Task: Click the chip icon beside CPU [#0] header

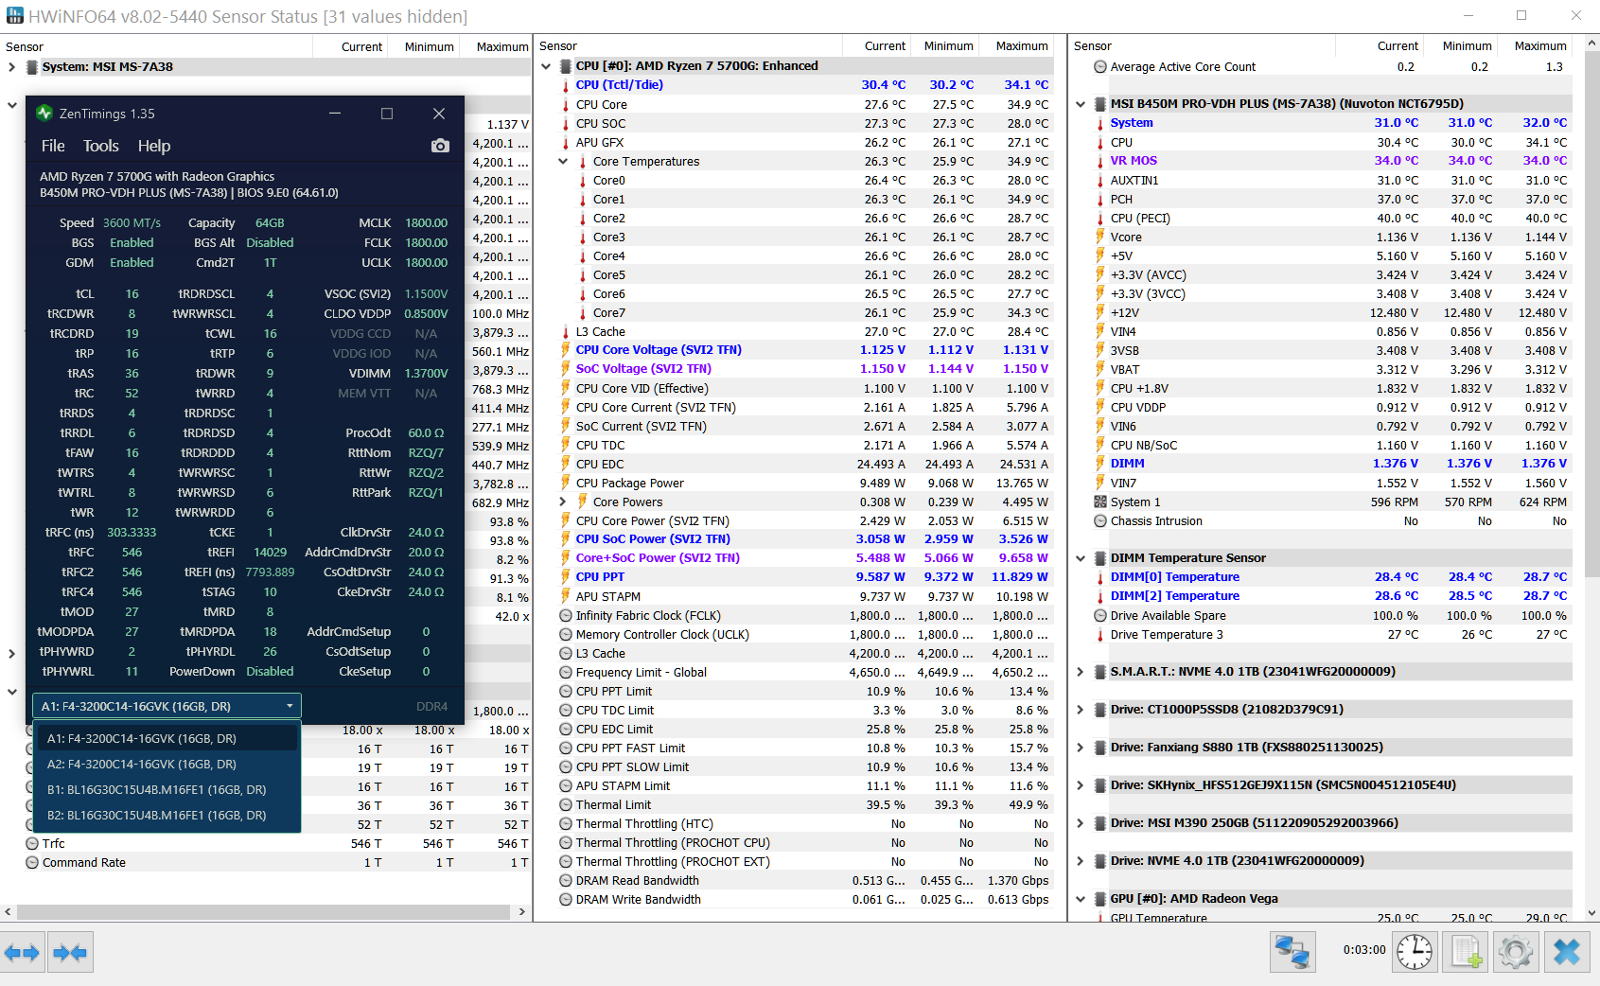Action: (566, 66)
